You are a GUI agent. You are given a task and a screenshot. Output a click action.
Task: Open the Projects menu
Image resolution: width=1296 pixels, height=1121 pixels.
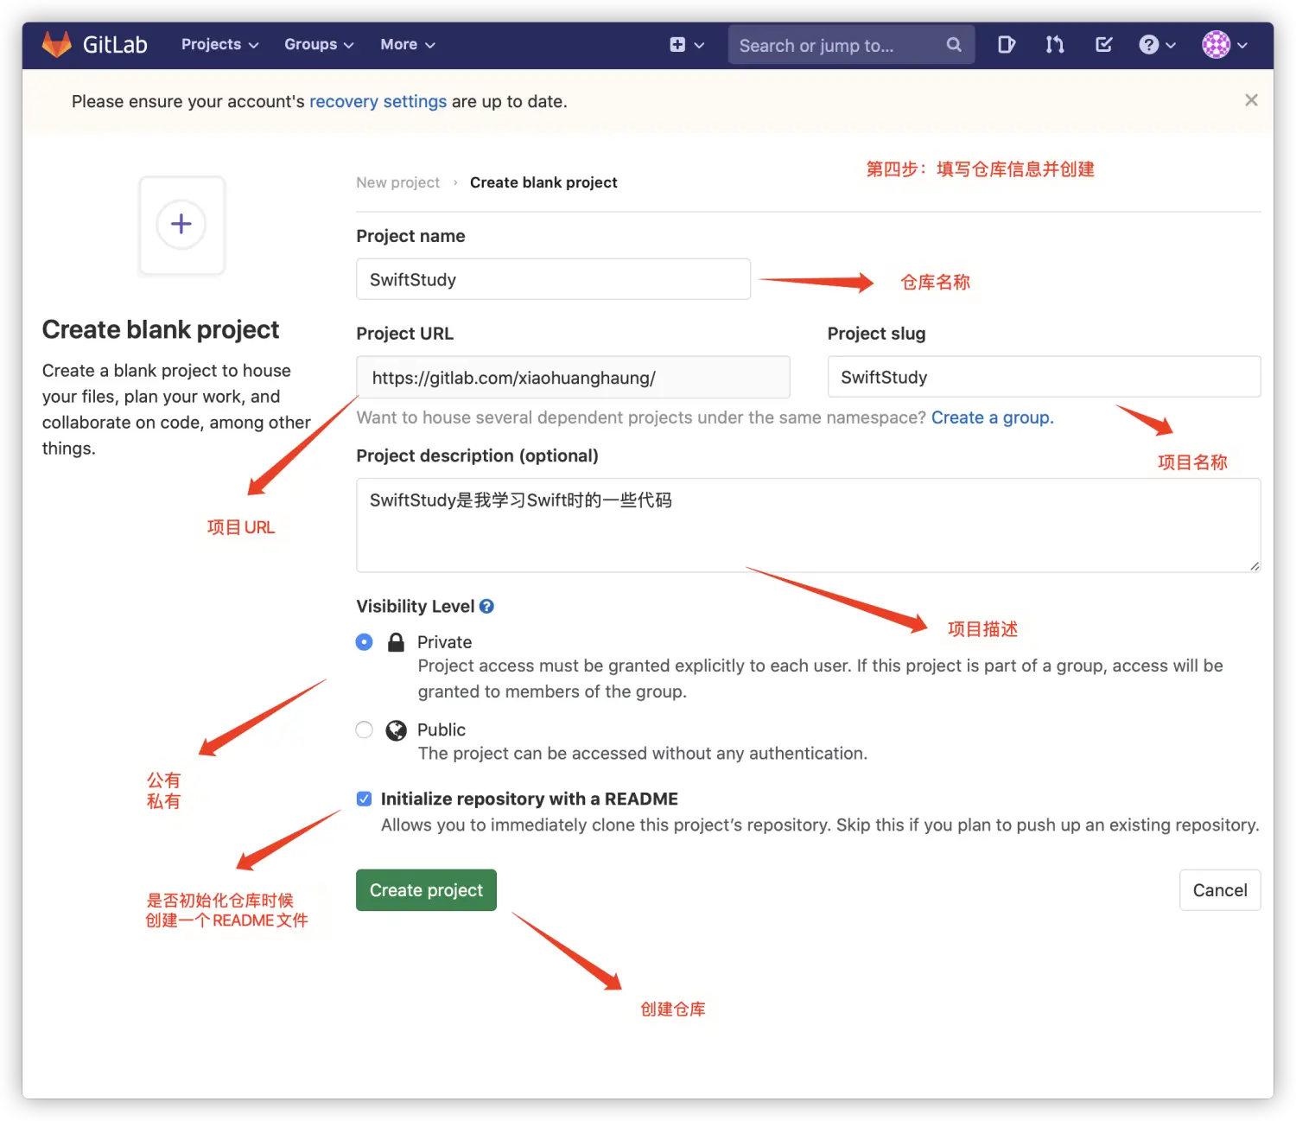tap(219, 45)
